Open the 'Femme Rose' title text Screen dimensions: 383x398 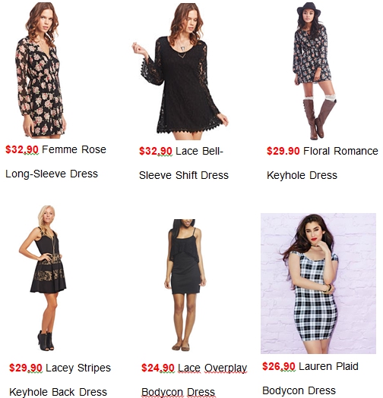pos(74,149)
